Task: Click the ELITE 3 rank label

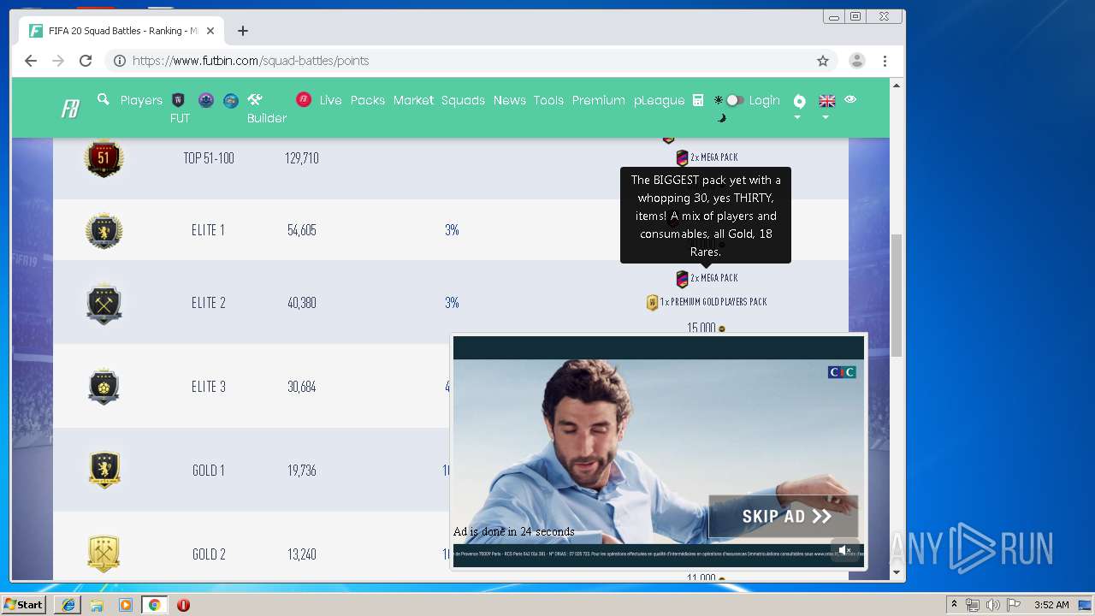Action: tap(209, 387)
